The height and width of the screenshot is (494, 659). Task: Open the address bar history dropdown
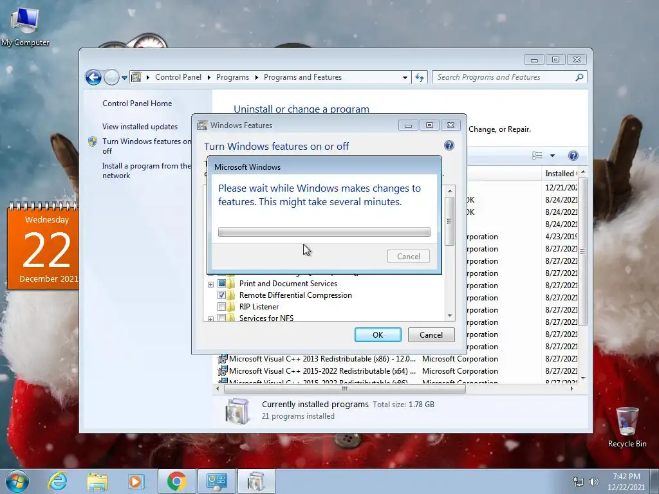pyautogui.click(x=405, y=78)
